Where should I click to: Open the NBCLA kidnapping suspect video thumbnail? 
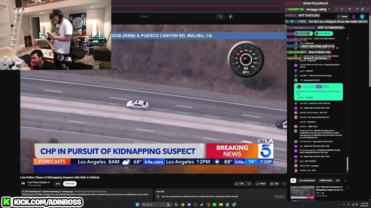[x=302, y=192]
